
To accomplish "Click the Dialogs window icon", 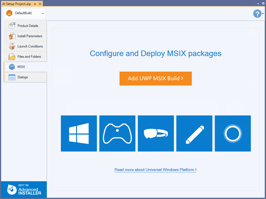I will click(x=12, y=77).
